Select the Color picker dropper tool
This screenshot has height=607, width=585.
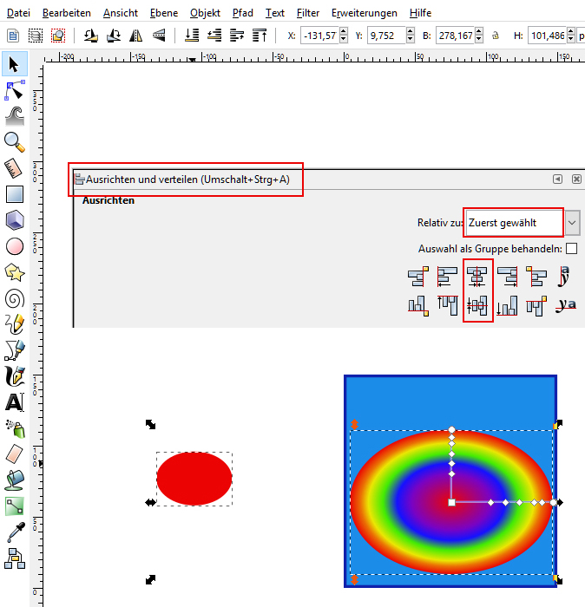coord(14,532)
